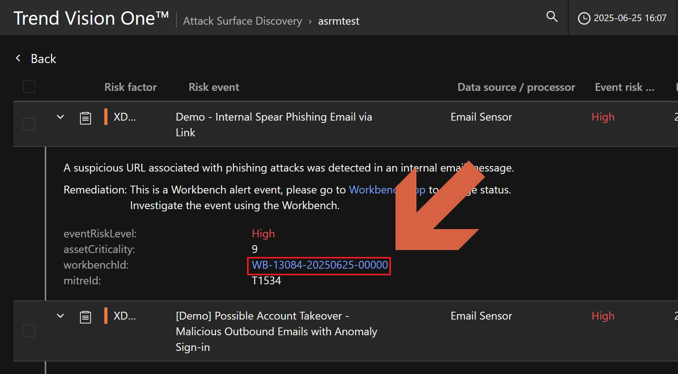
Task: Click the clock icon beside the timestamp
Action: pos(584,18)
